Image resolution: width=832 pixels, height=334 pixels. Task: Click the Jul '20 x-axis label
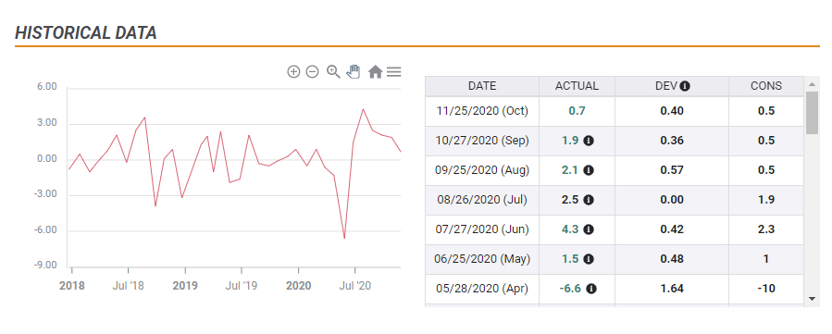point(355,286)
